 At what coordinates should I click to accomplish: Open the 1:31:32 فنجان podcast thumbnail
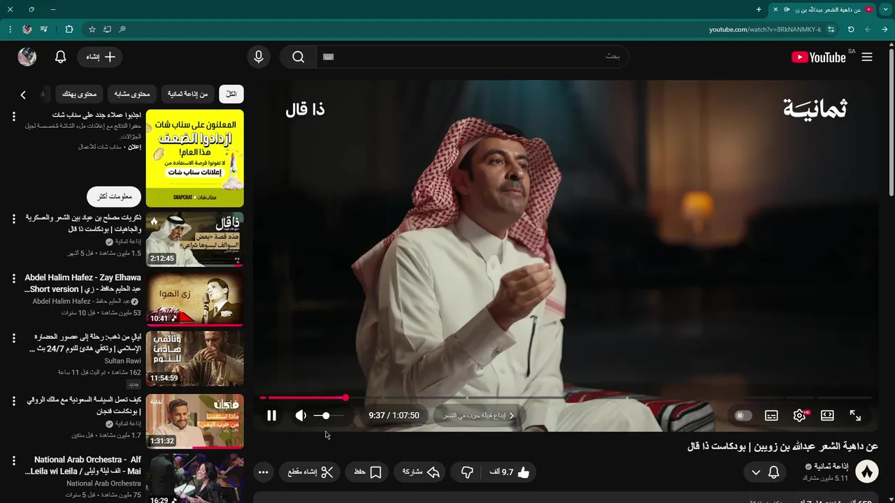point(195,421)
